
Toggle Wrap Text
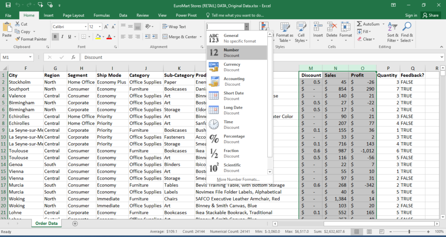click(x=174, y=27)
